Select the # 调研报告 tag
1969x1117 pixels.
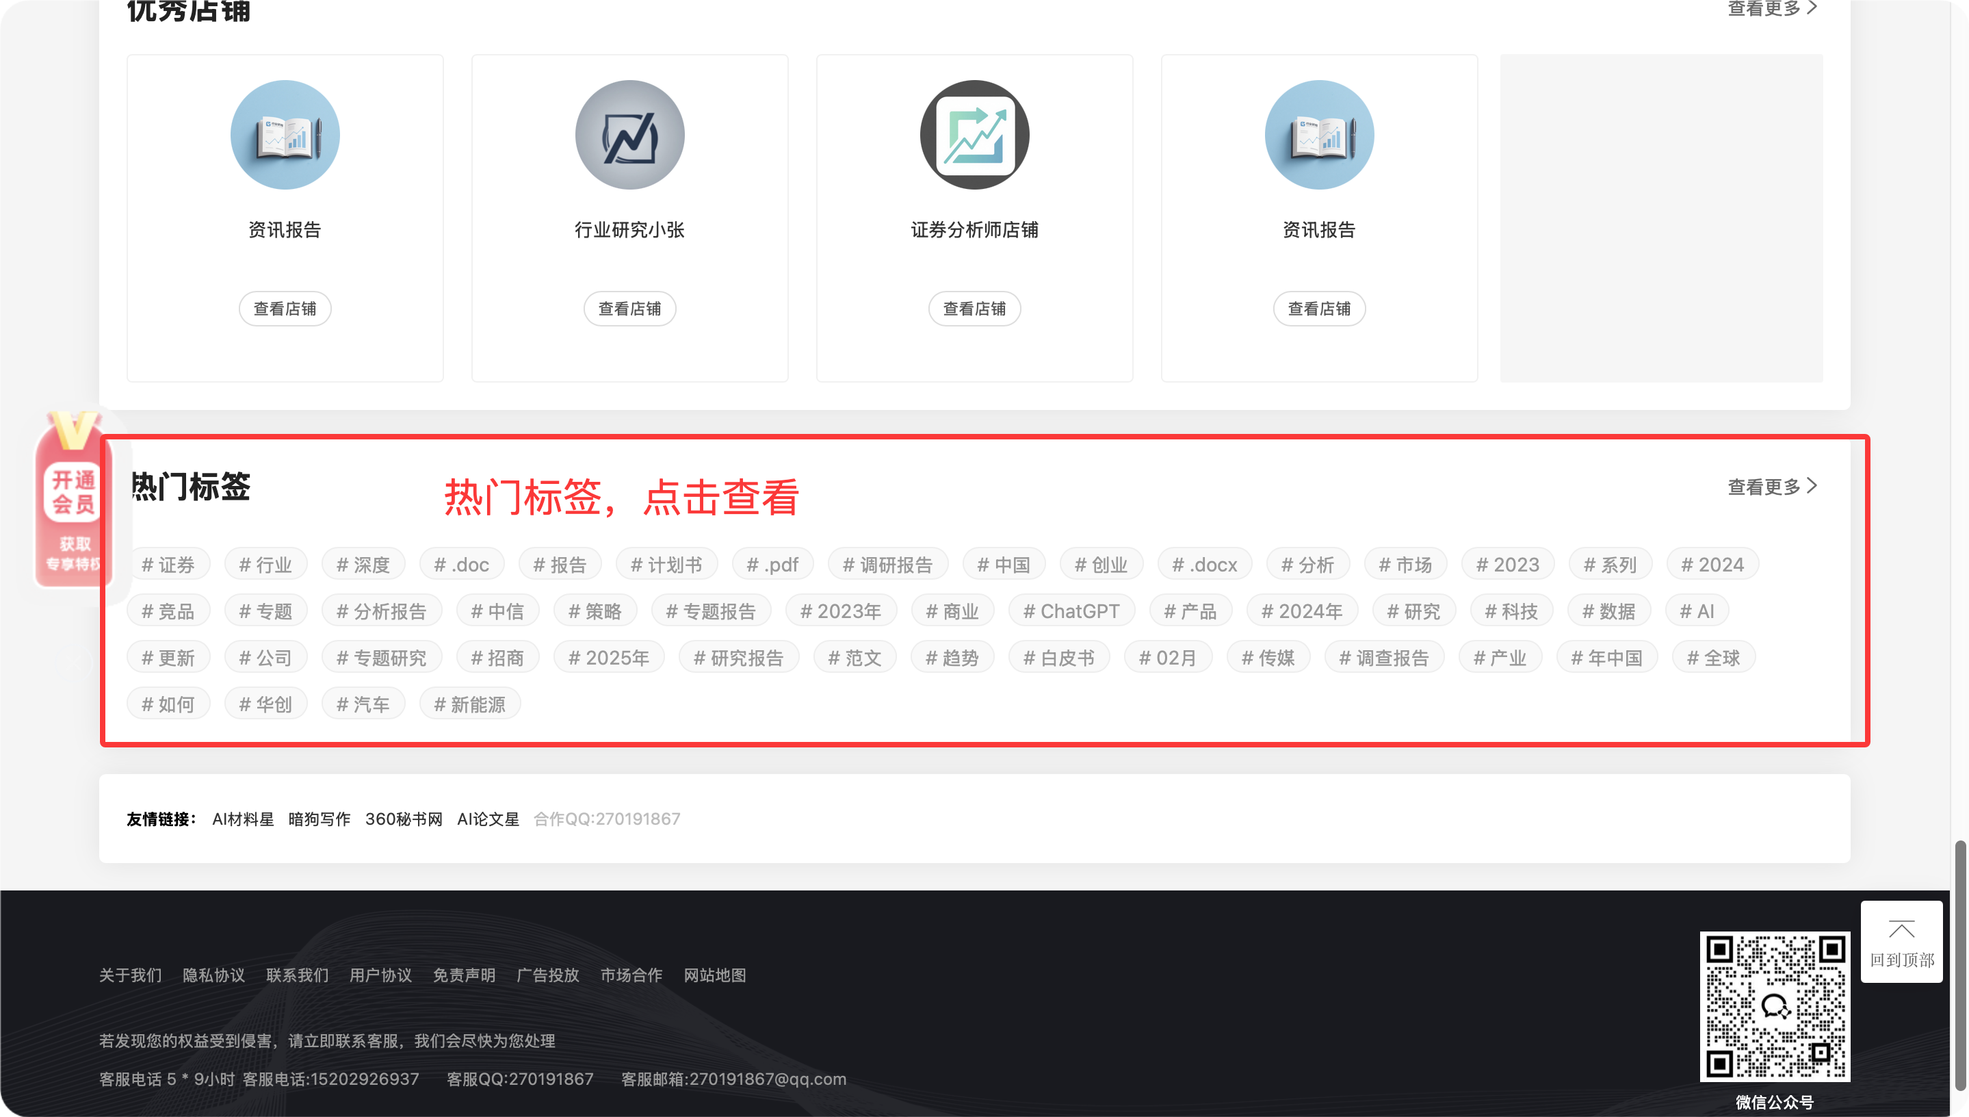point(888,565)
